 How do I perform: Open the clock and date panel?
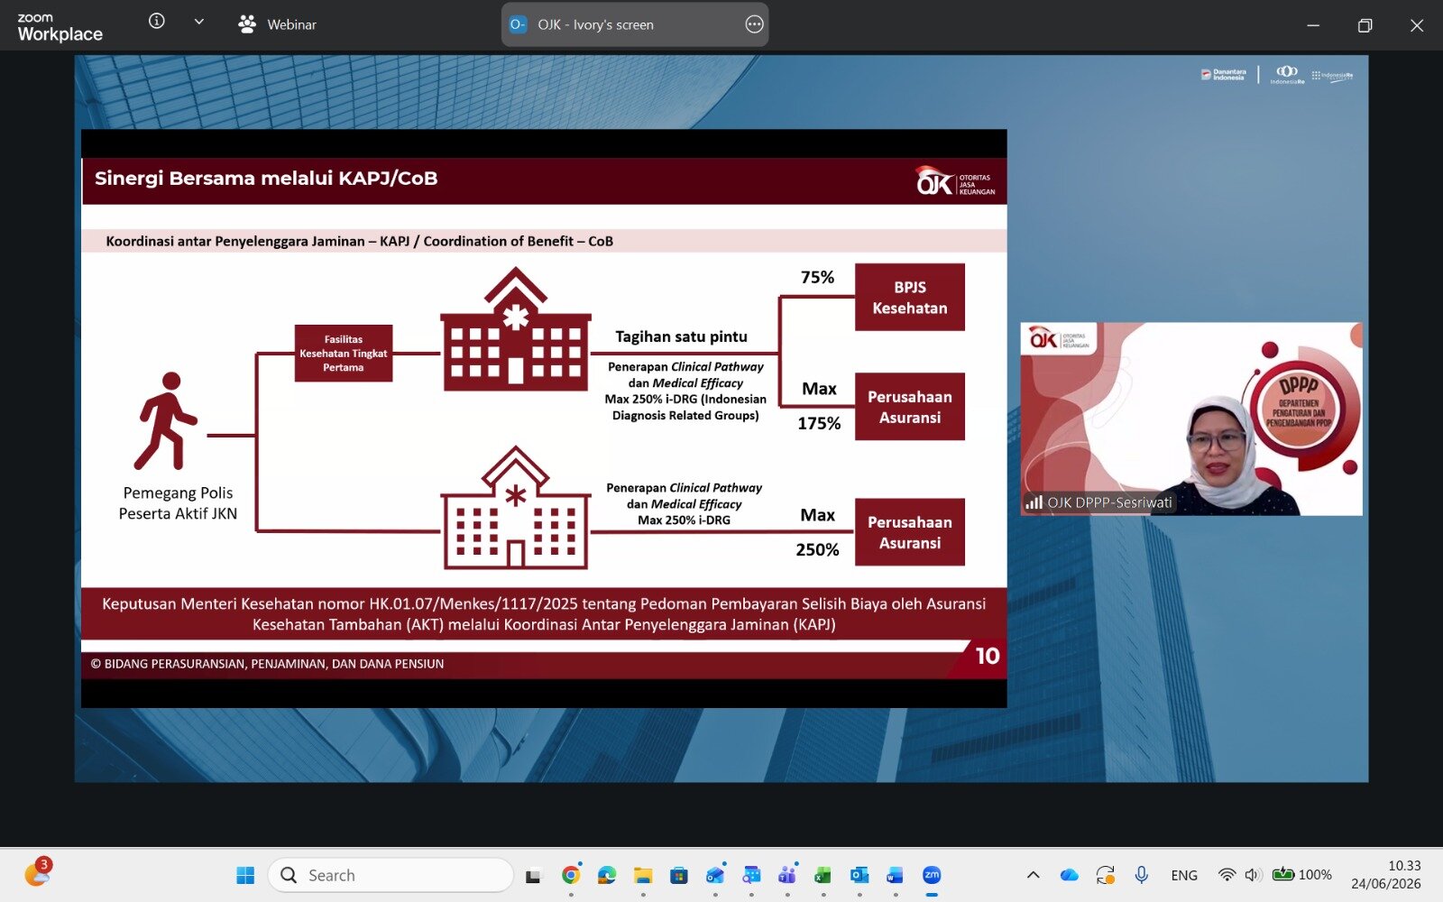click(x=1386, y=875)
